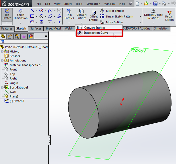Viewport: 176px width, 164px height.
Task: Open the Simulation menu
Action: coord(93,4)
